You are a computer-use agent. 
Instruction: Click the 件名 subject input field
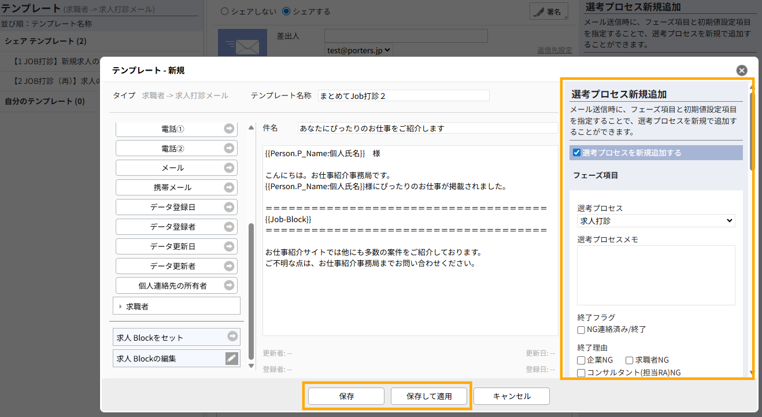427,128
